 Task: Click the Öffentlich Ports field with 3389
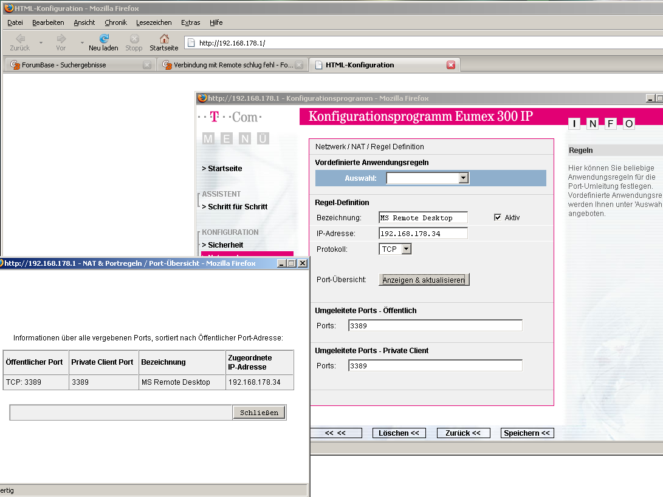coord(436,325)
